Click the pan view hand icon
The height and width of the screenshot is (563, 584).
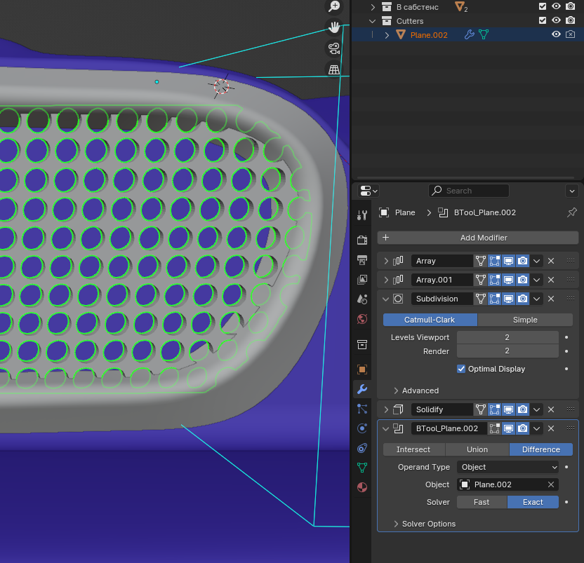(x=334, y=27)
